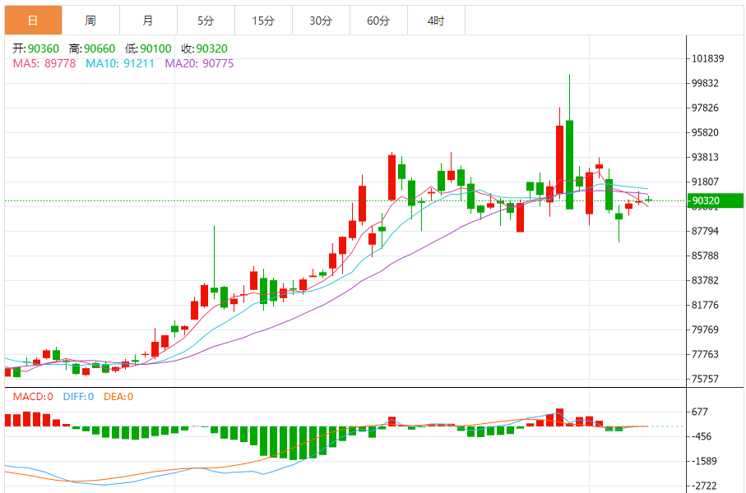Click the 93813 price axis label

click(x=705, y=157)
